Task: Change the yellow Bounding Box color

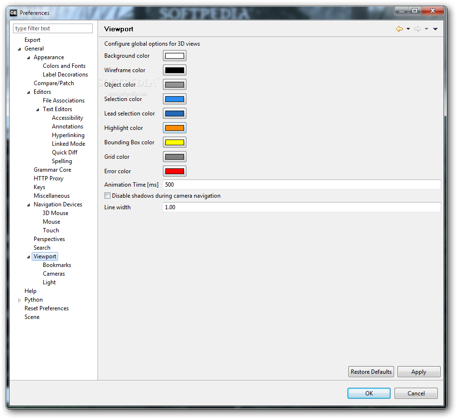Action: [174, 142]
